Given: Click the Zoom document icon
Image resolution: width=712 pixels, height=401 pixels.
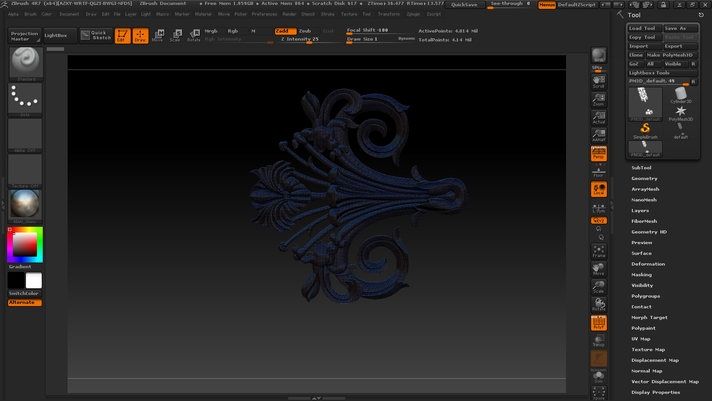Looking at the screenshot, I should (599, 99).
